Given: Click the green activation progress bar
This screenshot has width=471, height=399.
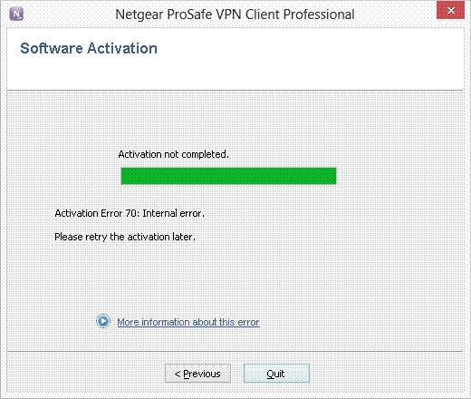Looking at the screenshot, I should pos(228,176).
